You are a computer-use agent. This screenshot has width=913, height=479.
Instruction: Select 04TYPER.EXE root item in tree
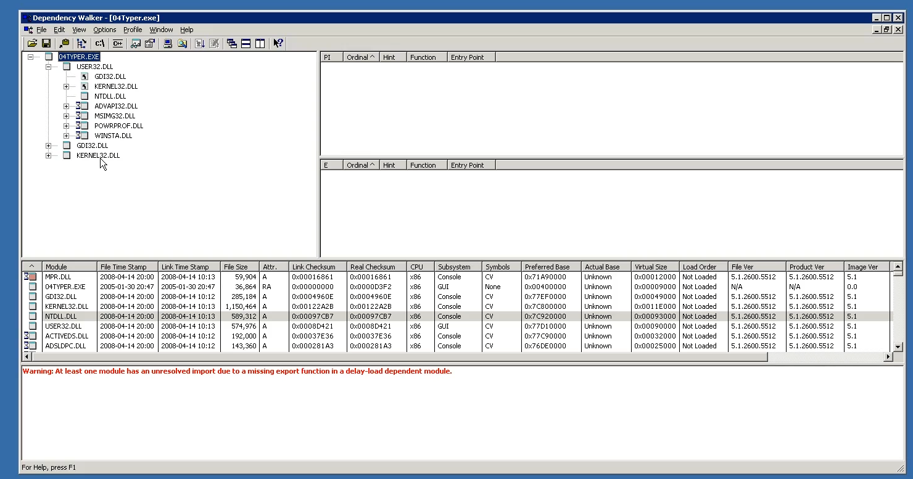click(x=79, y=57)
